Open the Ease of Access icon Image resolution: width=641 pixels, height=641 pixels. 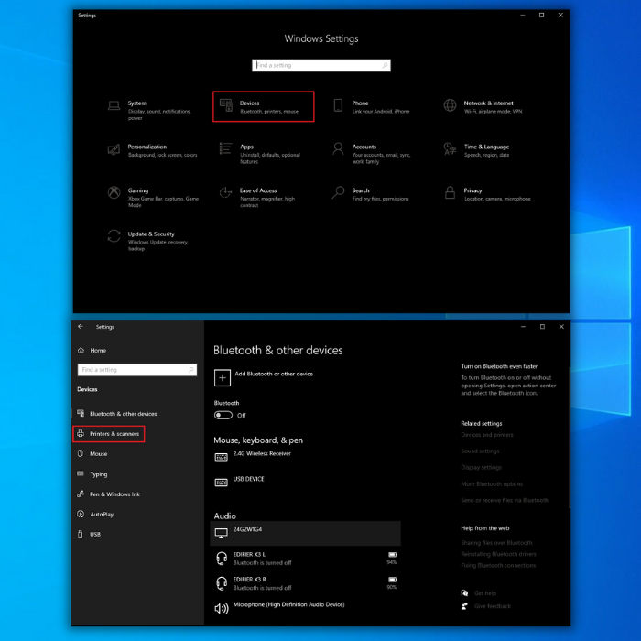[225, 192]
